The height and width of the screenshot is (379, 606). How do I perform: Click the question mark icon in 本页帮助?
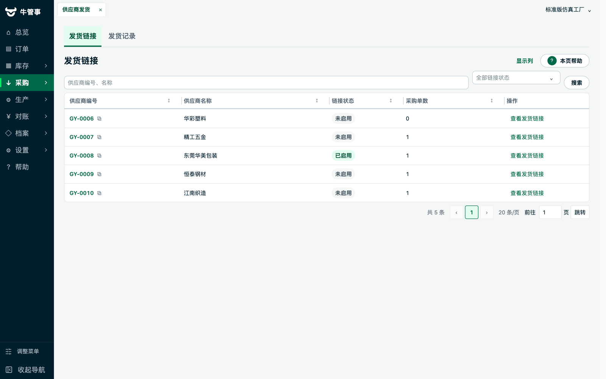(x=552, y=61)
